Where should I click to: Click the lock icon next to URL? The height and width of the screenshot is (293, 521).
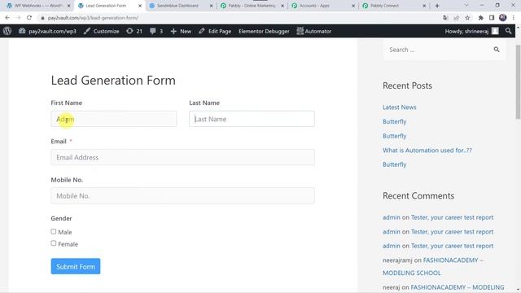click(x=42, y=18)
